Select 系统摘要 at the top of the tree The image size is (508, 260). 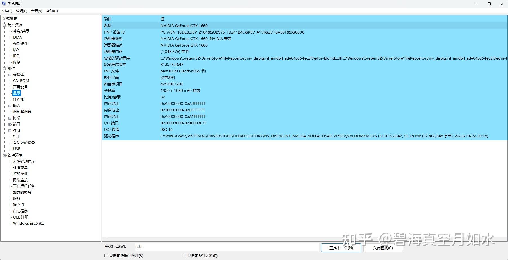point(9,18)
